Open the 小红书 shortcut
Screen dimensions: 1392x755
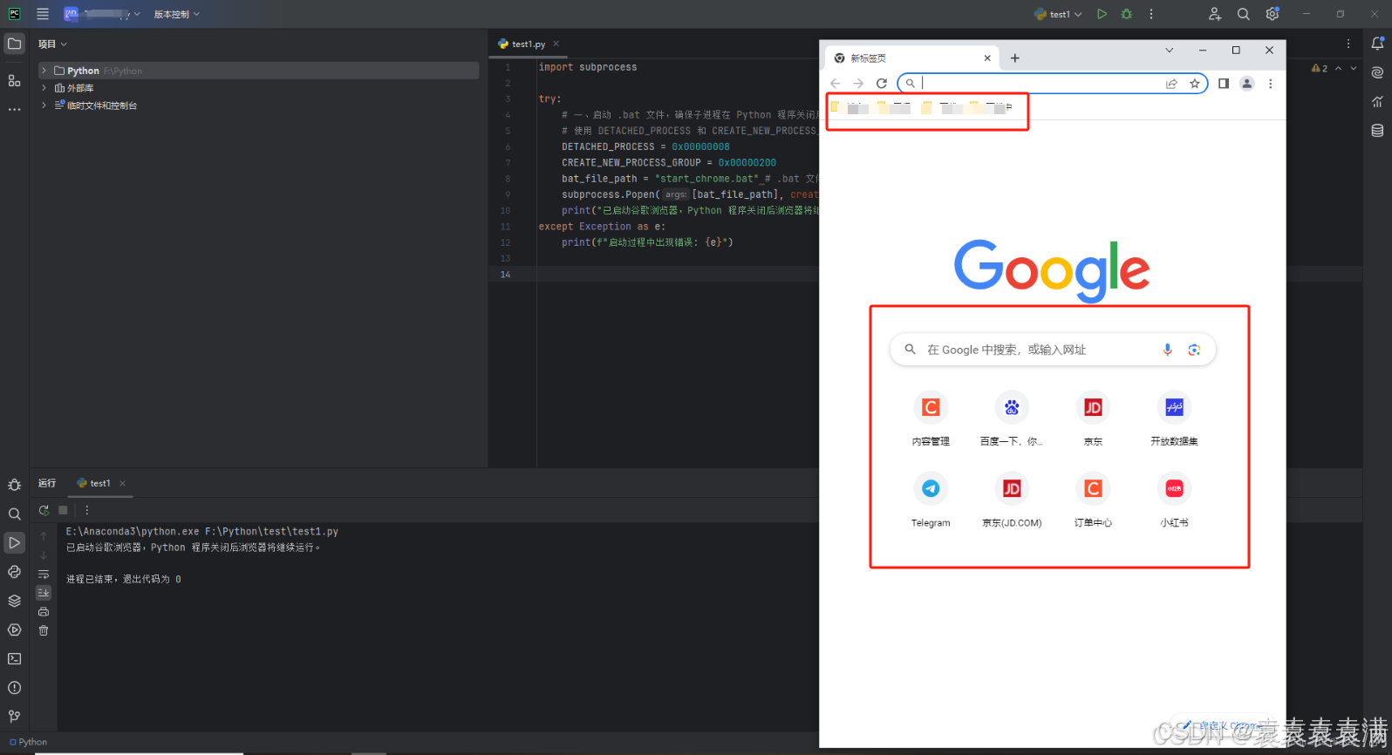1174,500
